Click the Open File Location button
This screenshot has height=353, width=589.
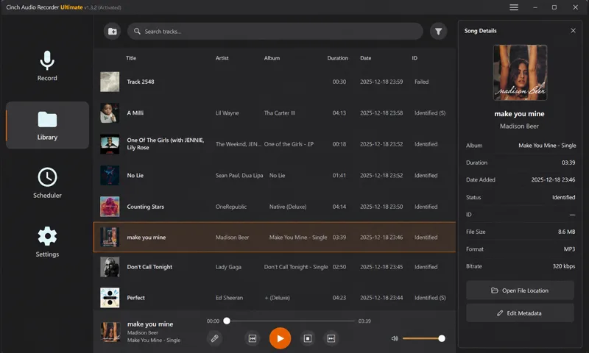(520, 290)
